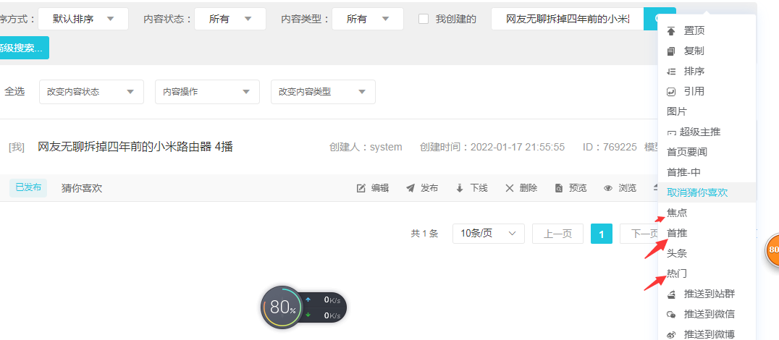Select 头条 in the context menu

[677, 254]
